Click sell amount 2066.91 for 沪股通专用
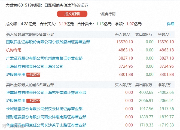Viewport: 180px width, 130px height. (x=146, y=101)
